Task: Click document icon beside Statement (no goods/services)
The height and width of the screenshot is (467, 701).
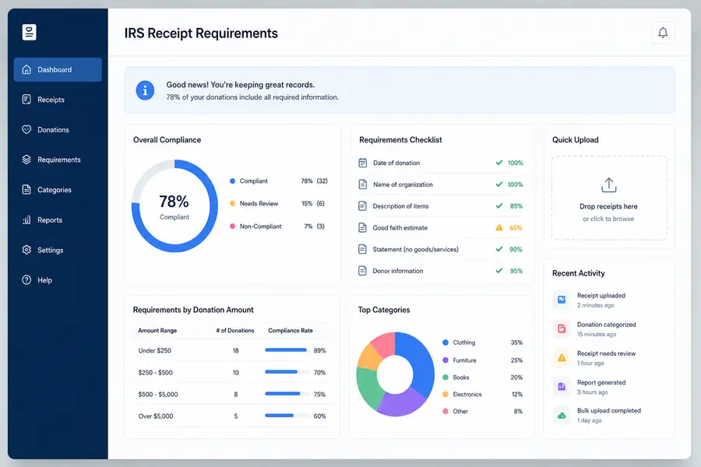Action: (x=362, y=249)
